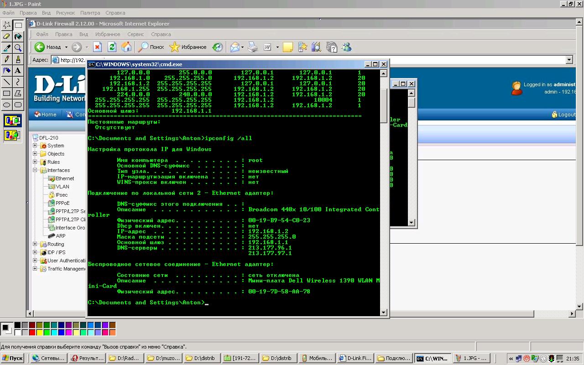Expand the Traffic Management node
Image resolution: width=584 pixels, height=365 pixels.
[35, 269]
